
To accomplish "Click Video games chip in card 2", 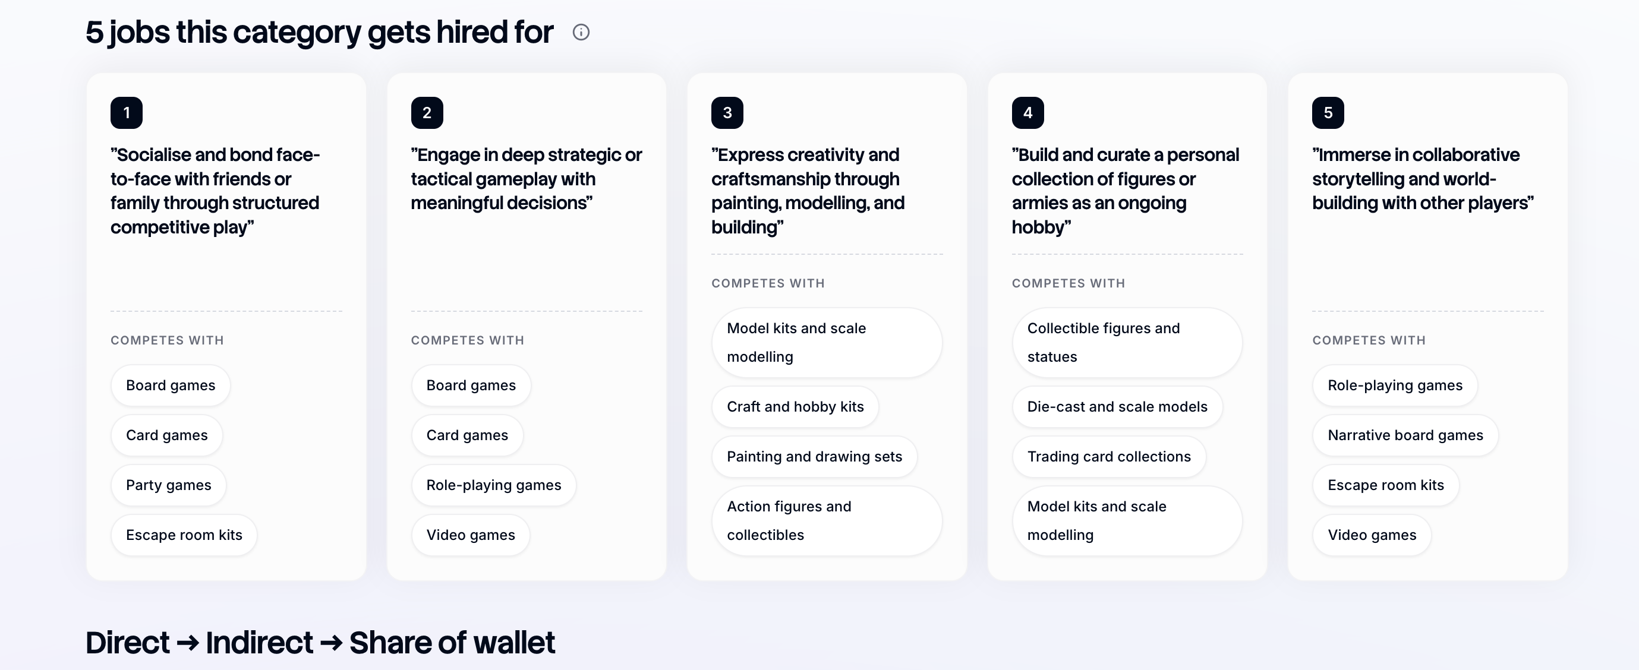I will click(x=471, y=535).
